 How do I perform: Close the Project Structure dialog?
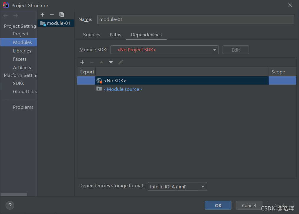290,5
